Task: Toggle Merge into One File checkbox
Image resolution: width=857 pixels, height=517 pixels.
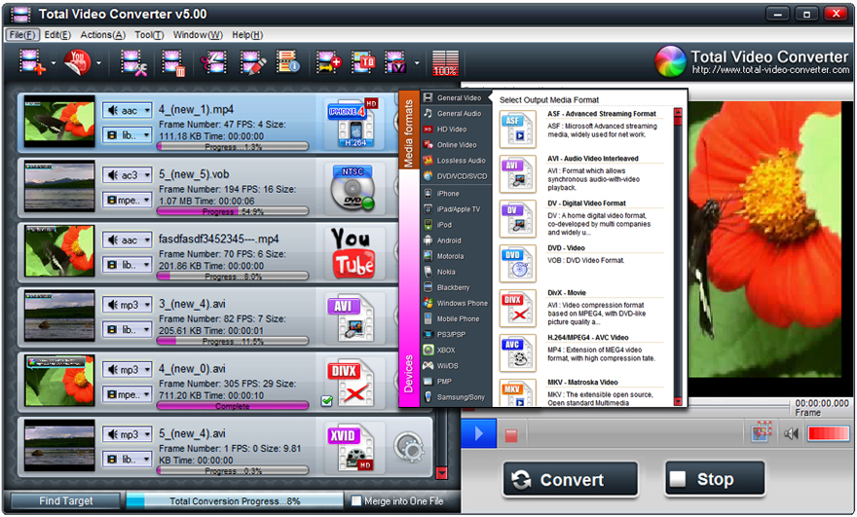Action: (x=356, y=500)
